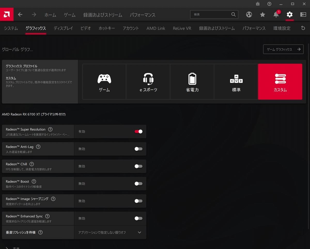The width and height of the screenshot is (310, 249).
Task: Enable Radeon Image シャープニング toggle
Action: point(138,201)
